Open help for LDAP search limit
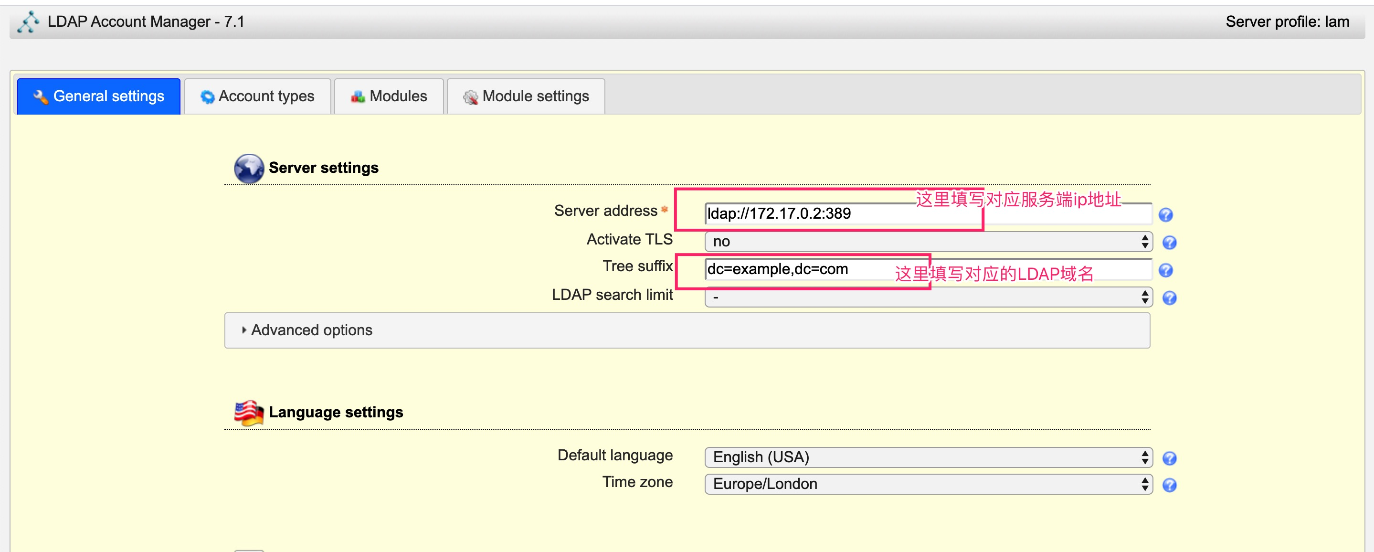Screen dimensions: 1374x552 [1169, 298]
